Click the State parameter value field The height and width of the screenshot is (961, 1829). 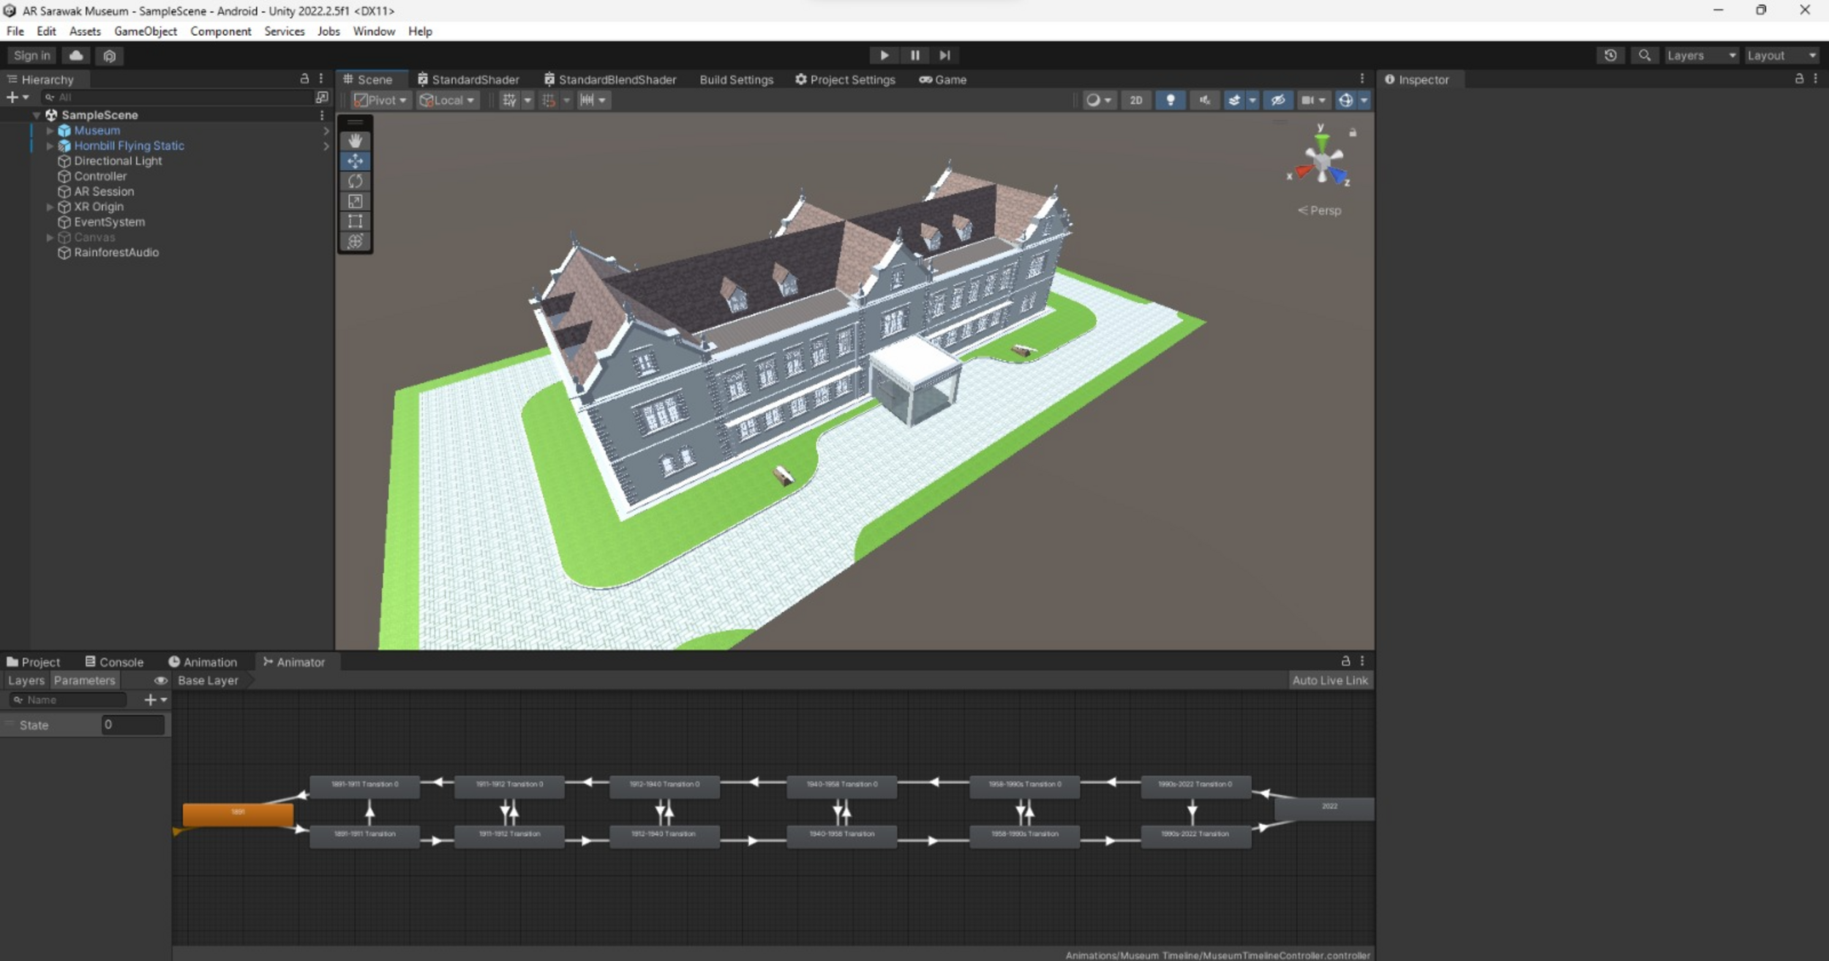click(132, 725)
